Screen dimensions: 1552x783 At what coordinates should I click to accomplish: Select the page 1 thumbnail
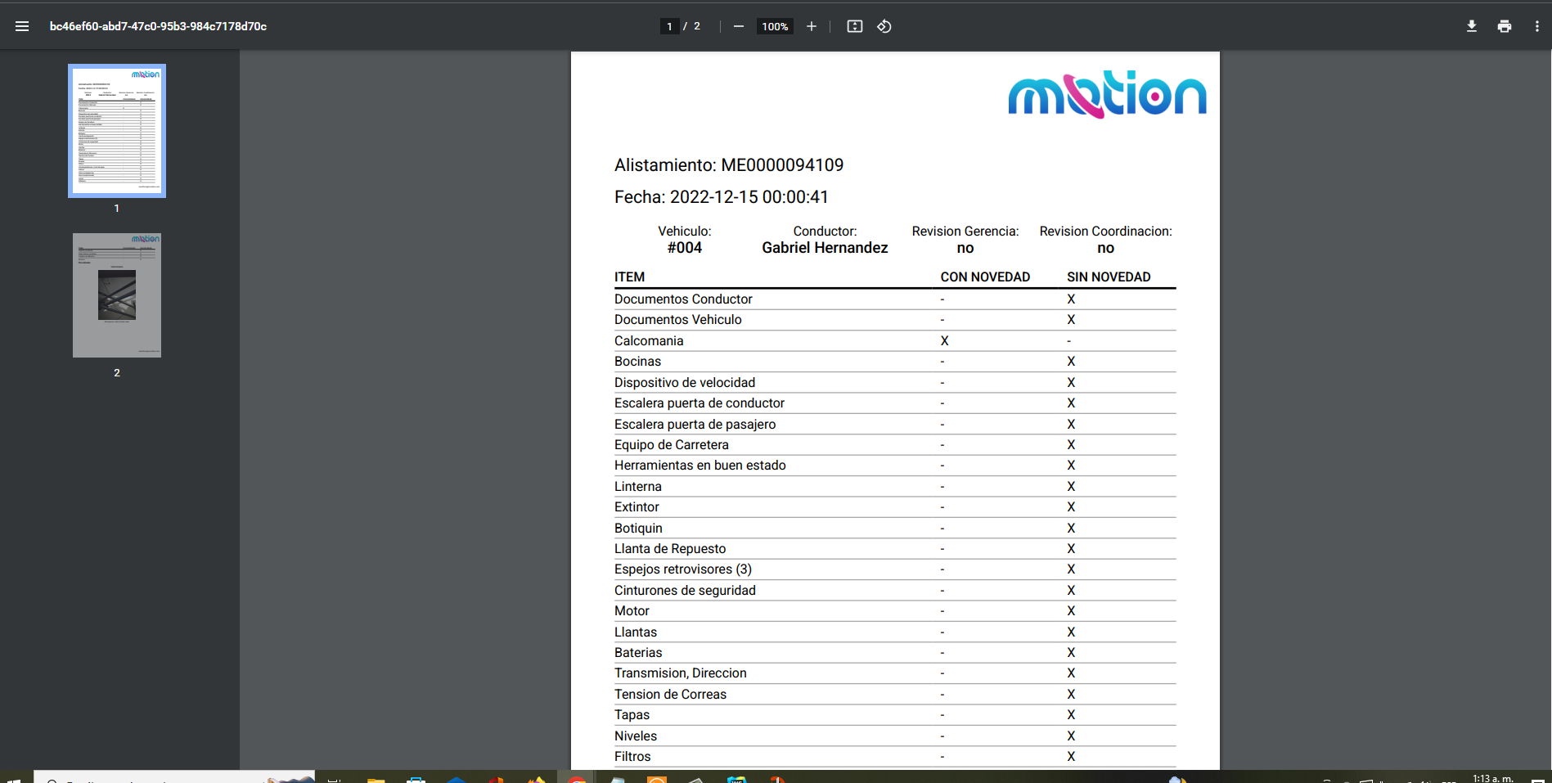117,131
